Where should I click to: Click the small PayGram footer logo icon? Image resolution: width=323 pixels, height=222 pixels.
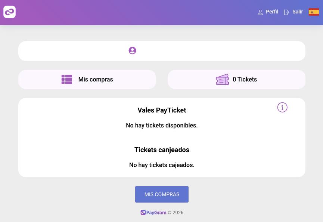(x=143, y=213)
